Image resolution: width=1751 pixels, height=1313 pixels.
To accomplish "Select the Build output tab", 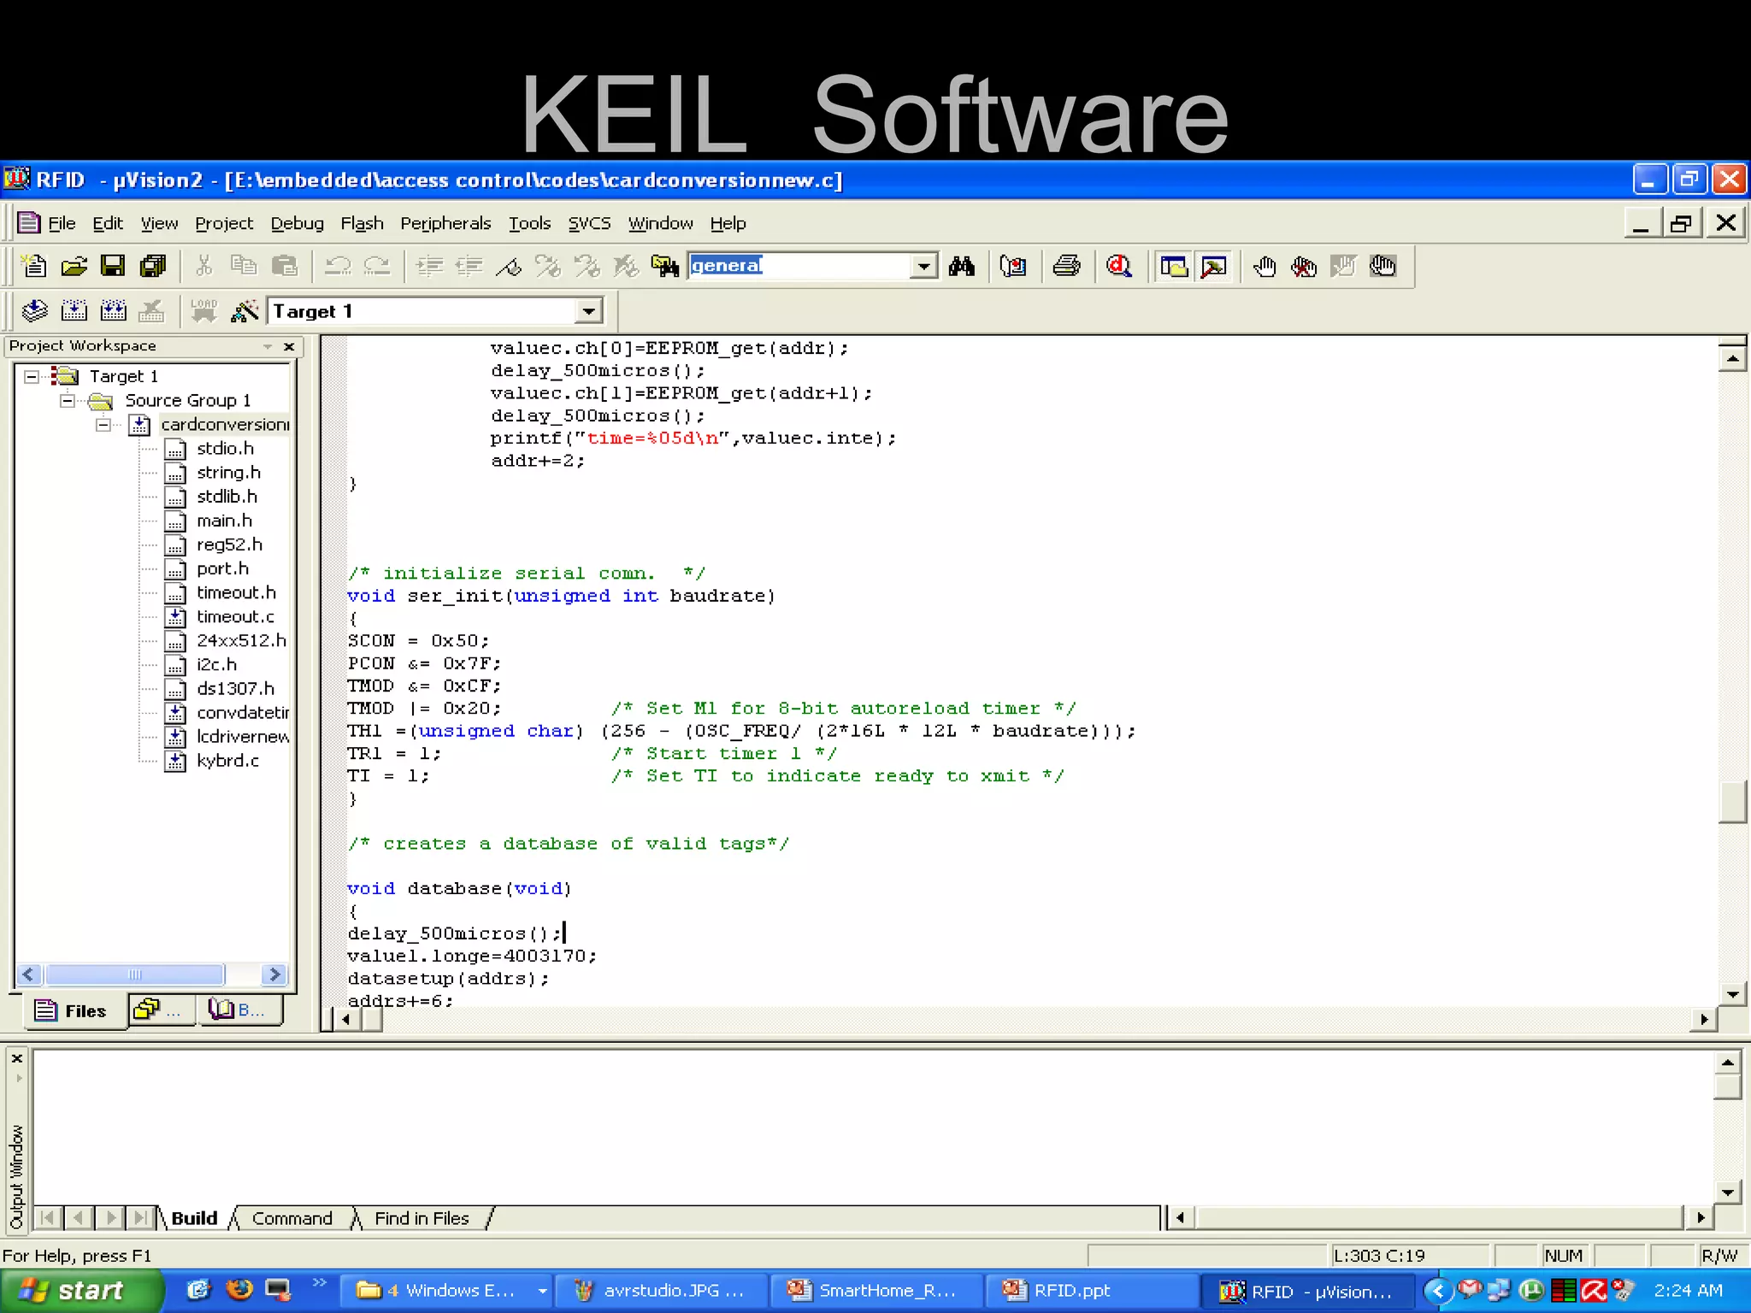I will coord(194,1218).
